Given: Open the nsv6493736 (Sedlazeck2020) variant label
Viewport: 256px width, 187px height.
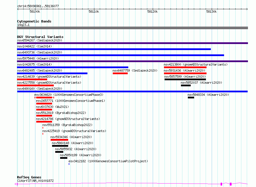Looking at the screenshot, I should 40,52.
